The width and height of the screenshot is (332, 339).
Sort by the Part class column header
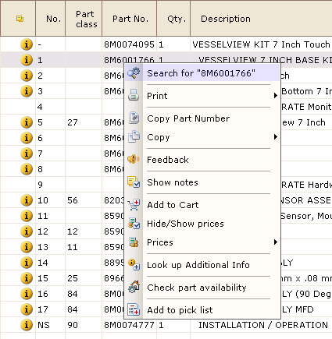point(84,19)
